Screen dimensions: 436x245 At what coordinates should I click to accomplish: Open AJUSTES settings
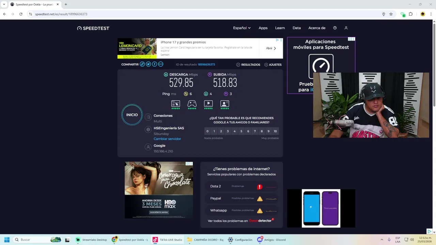pos(273,65)
